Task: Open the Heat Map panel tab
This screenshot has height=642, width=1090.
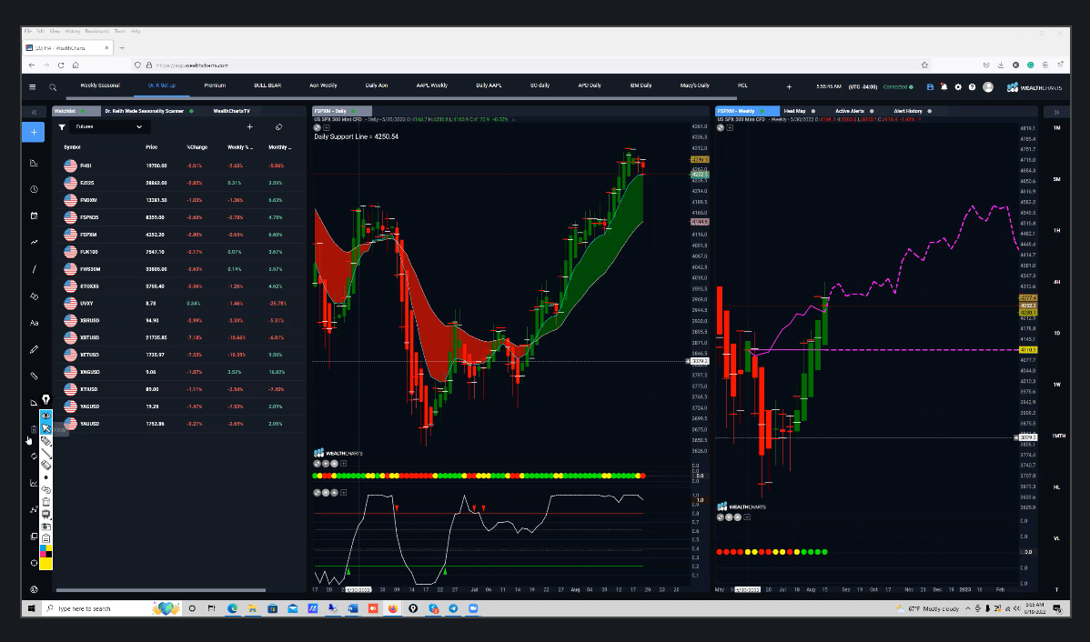Action: point(794,111)
